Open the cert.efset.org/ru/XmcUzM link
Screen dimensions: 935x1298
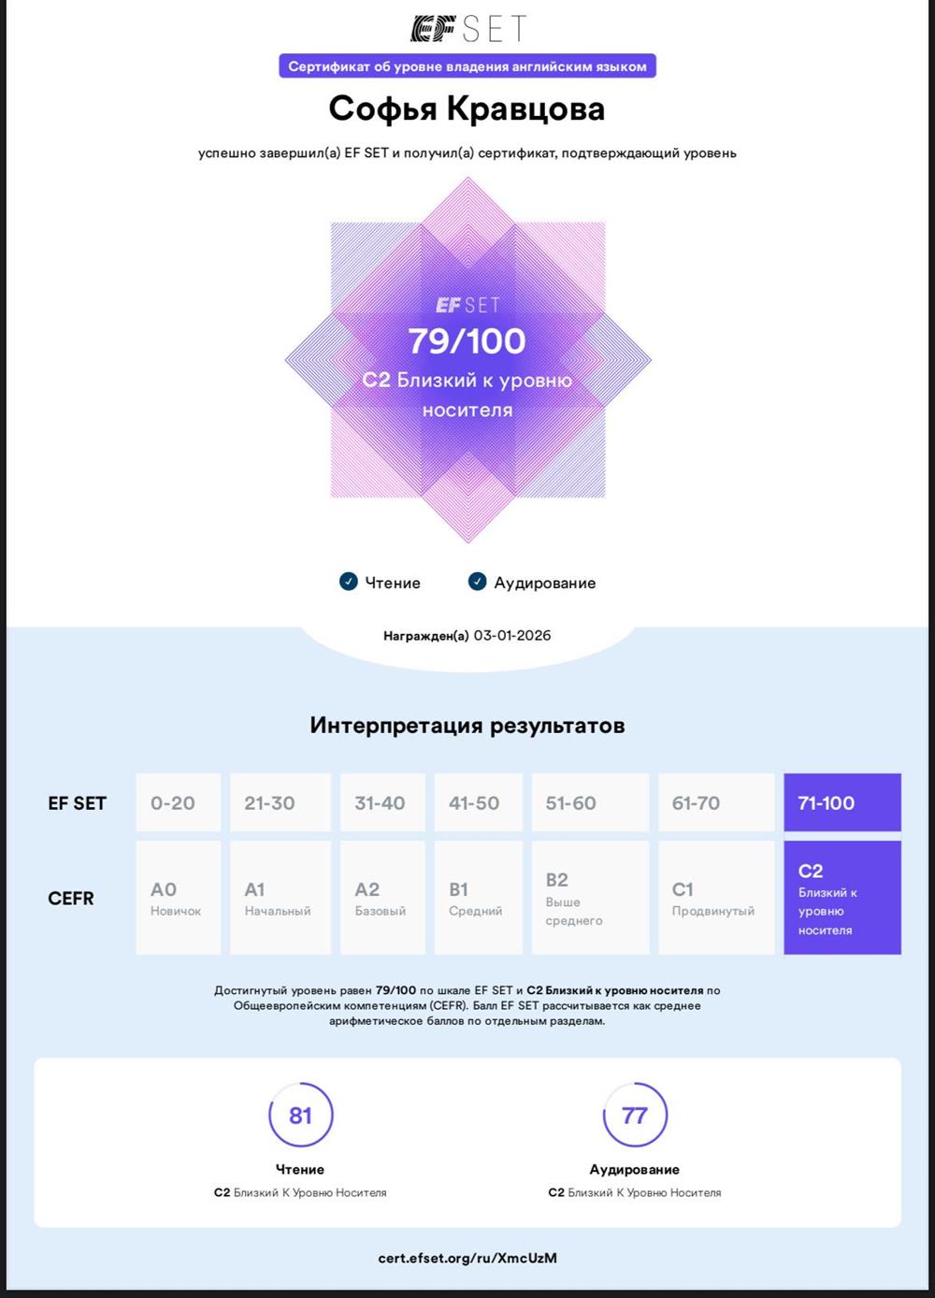pyautogui.click(x=467, y=1258)
